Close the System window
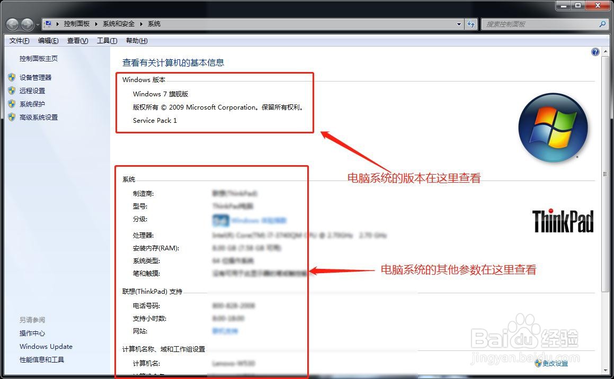The height and width of the screenshot is (379, 614). 598,5
